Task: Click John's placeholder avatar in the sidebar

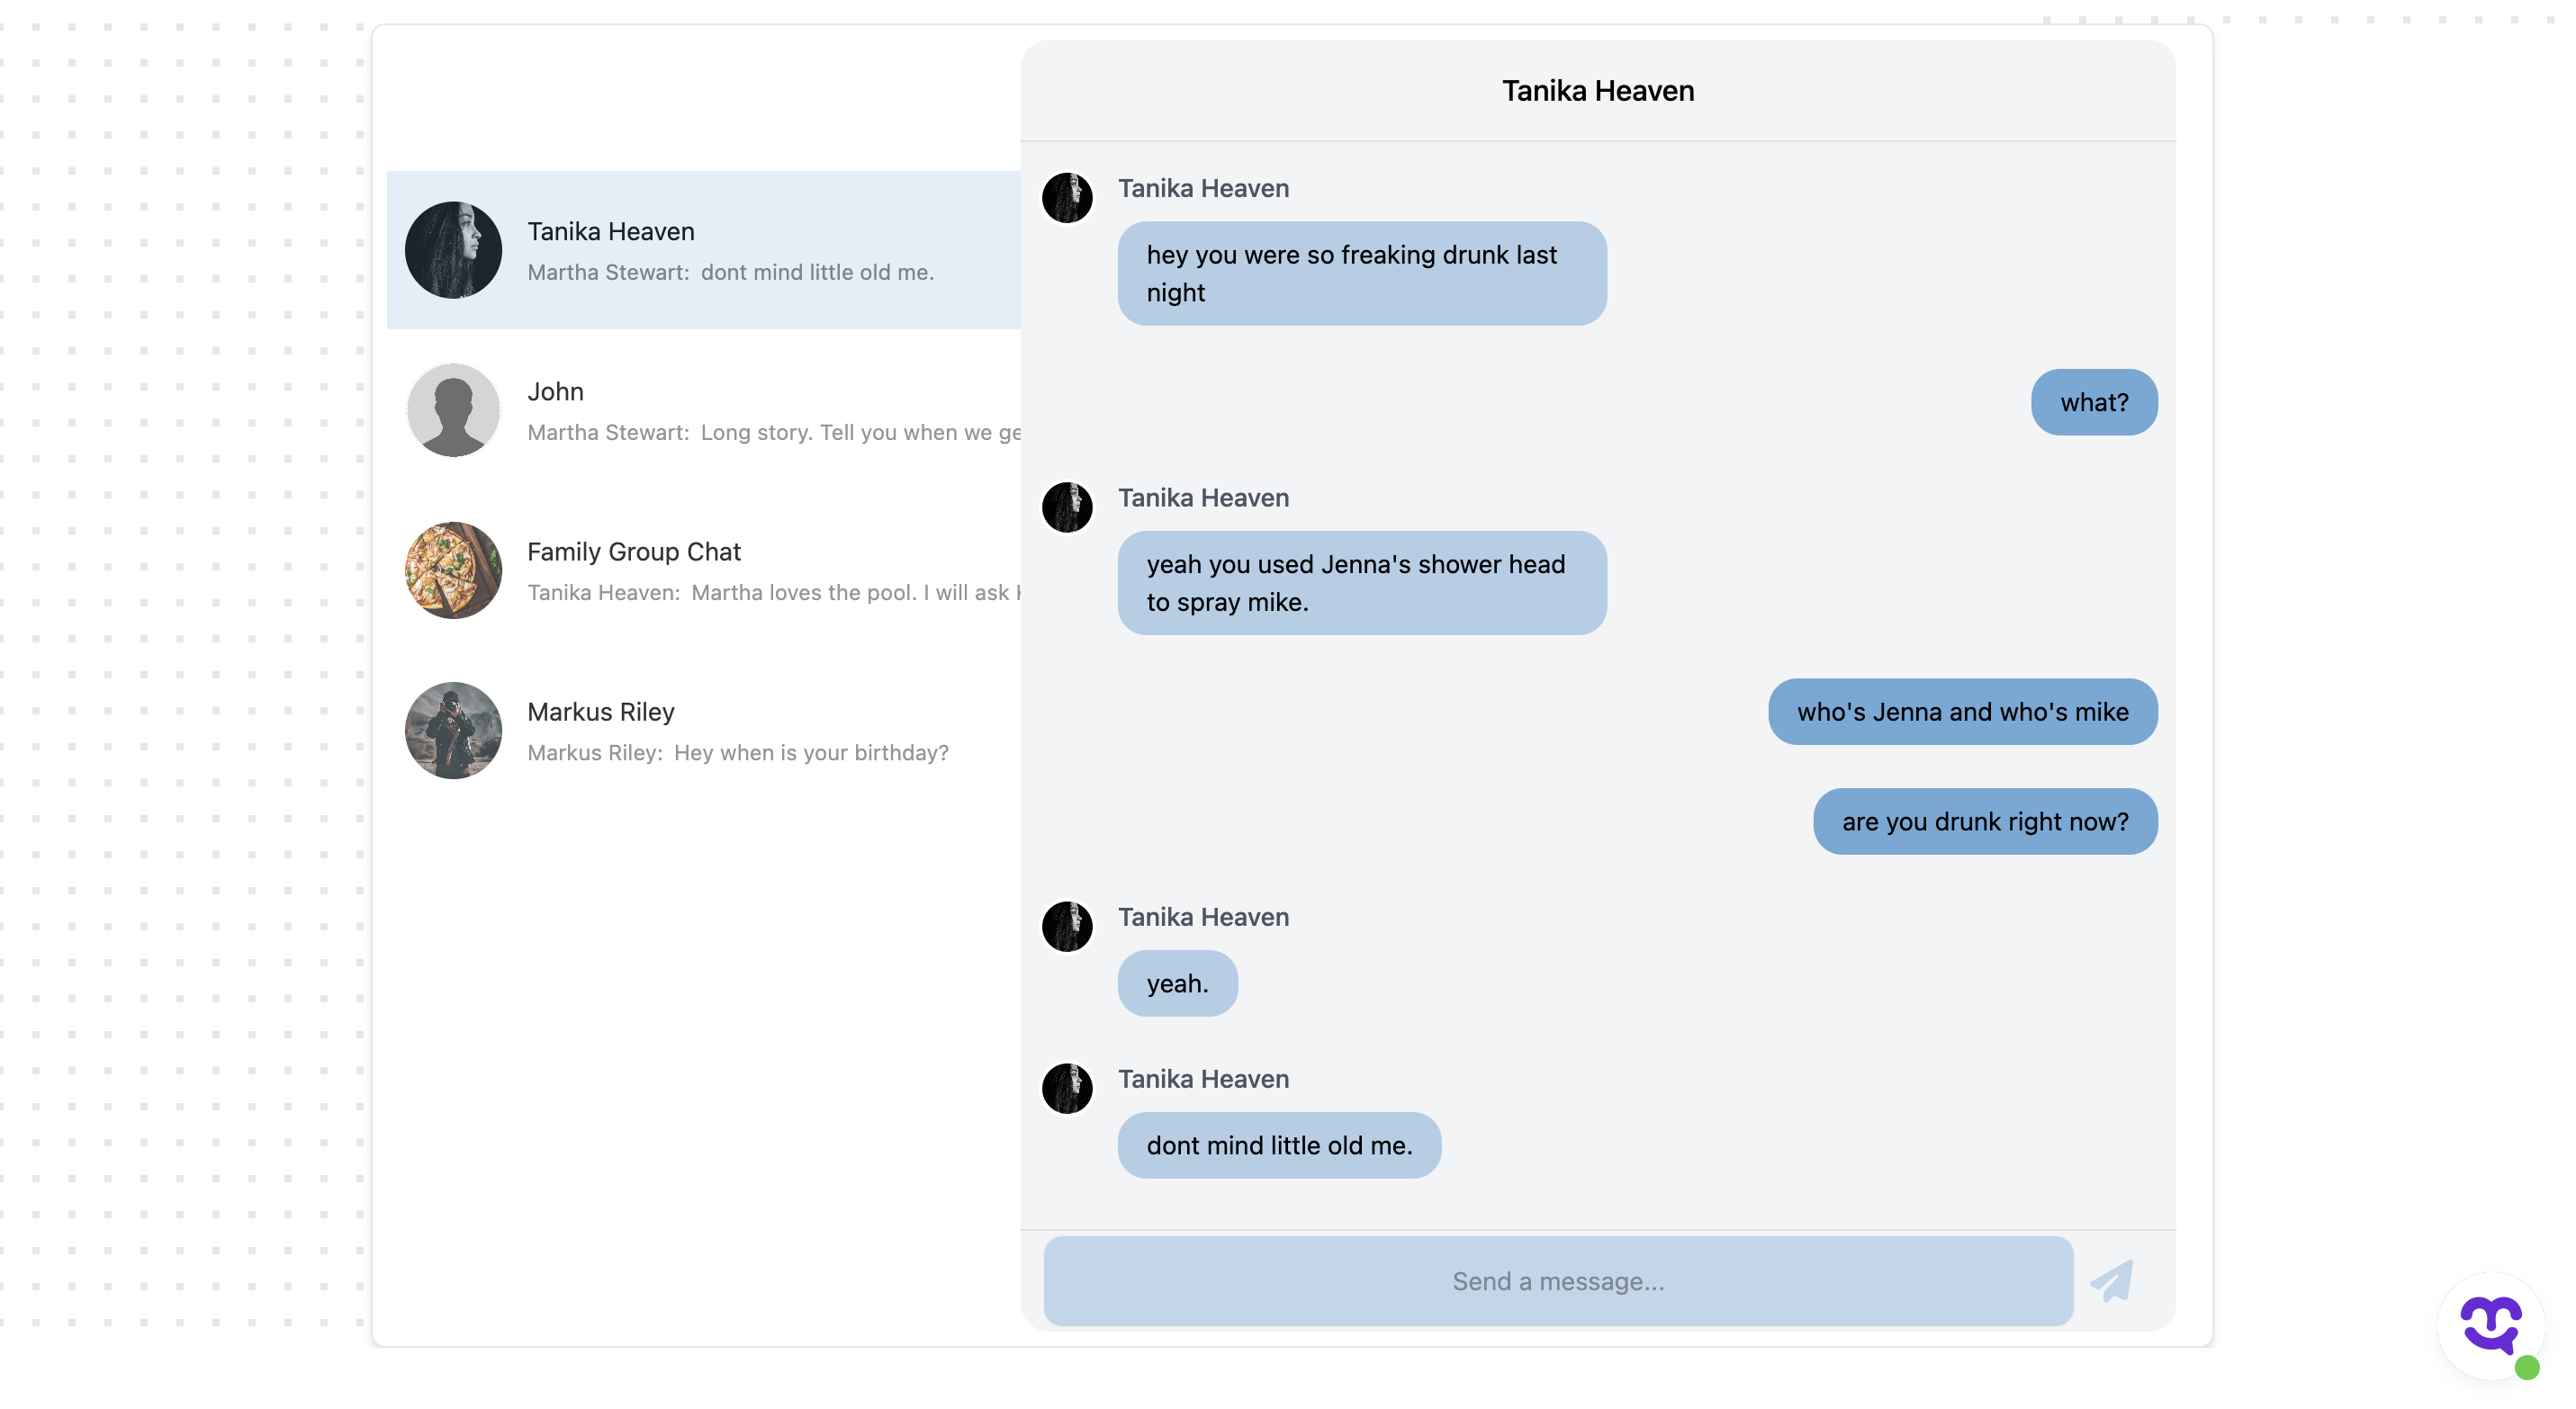Action: [452, 409]
